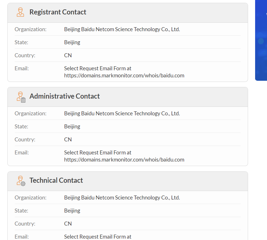The width and height of the screenshot is (267, 240).
Task: Click the Registrant Contact person icon
Action: [20, 12]
